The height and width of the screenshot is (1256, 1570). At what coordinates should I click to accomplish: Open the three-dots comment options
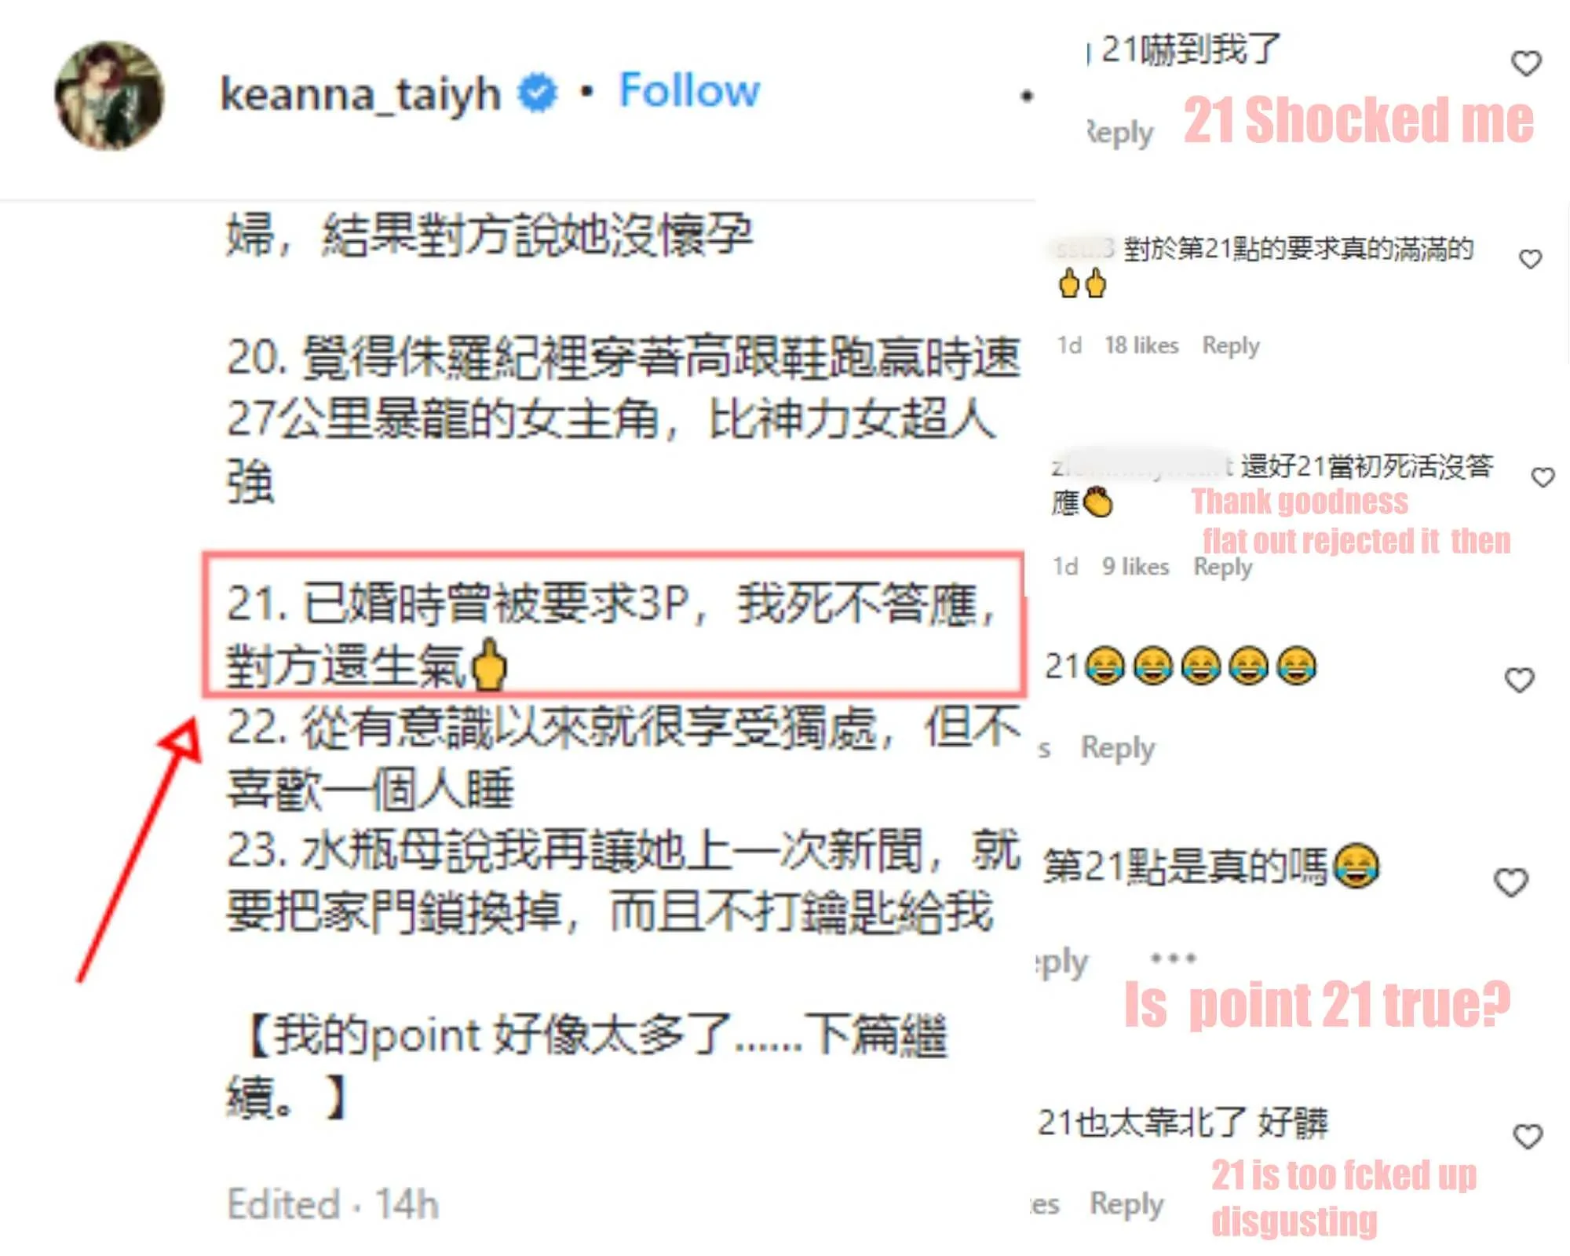[1173, 958]
